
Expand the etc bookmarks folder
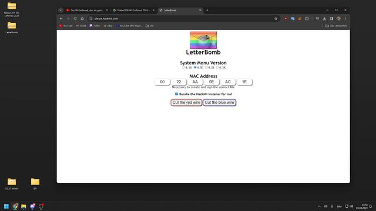[149, 26]
